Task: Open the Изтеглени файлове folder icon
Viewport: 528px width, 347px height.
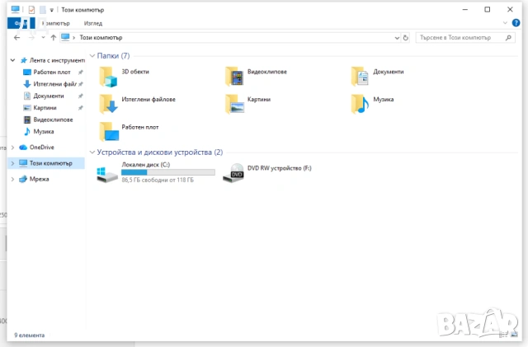Action: click(108, 104)
